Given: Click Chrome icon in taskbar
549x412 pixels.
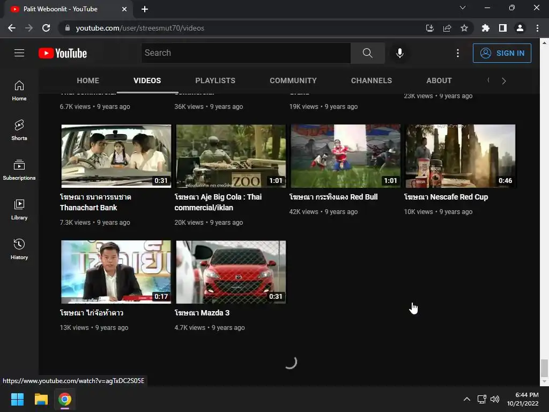Looking at the screenshot, I should (65, 399).
